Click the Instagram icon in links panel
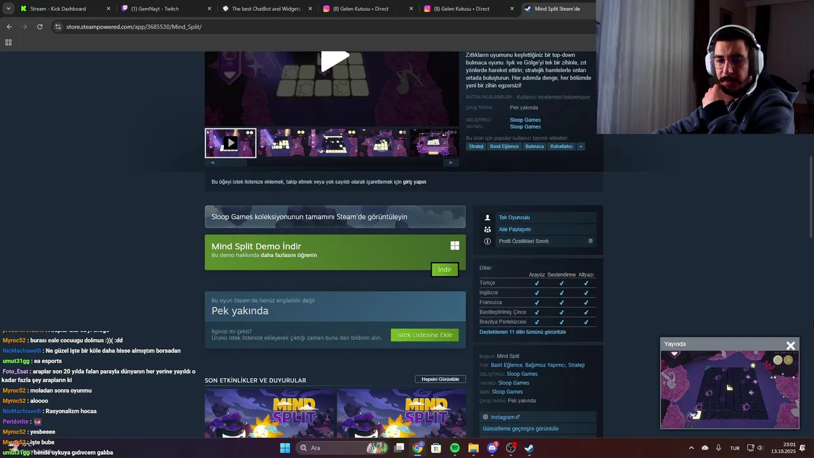Screen dimensions: 814x458 pos(486,417)
